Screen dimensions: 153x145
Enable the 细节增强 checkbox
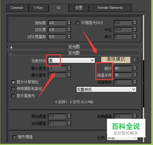pyautogui.click(x=14, y=137)
